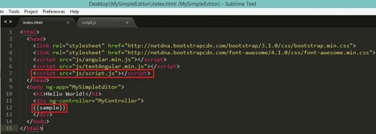Close the script.js tab
Image resolution: width=376 pixels, height=134 pixels.
127,22
